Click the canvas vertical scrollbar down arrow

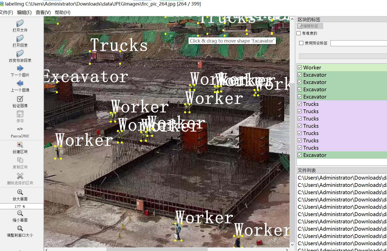point(292,244)
